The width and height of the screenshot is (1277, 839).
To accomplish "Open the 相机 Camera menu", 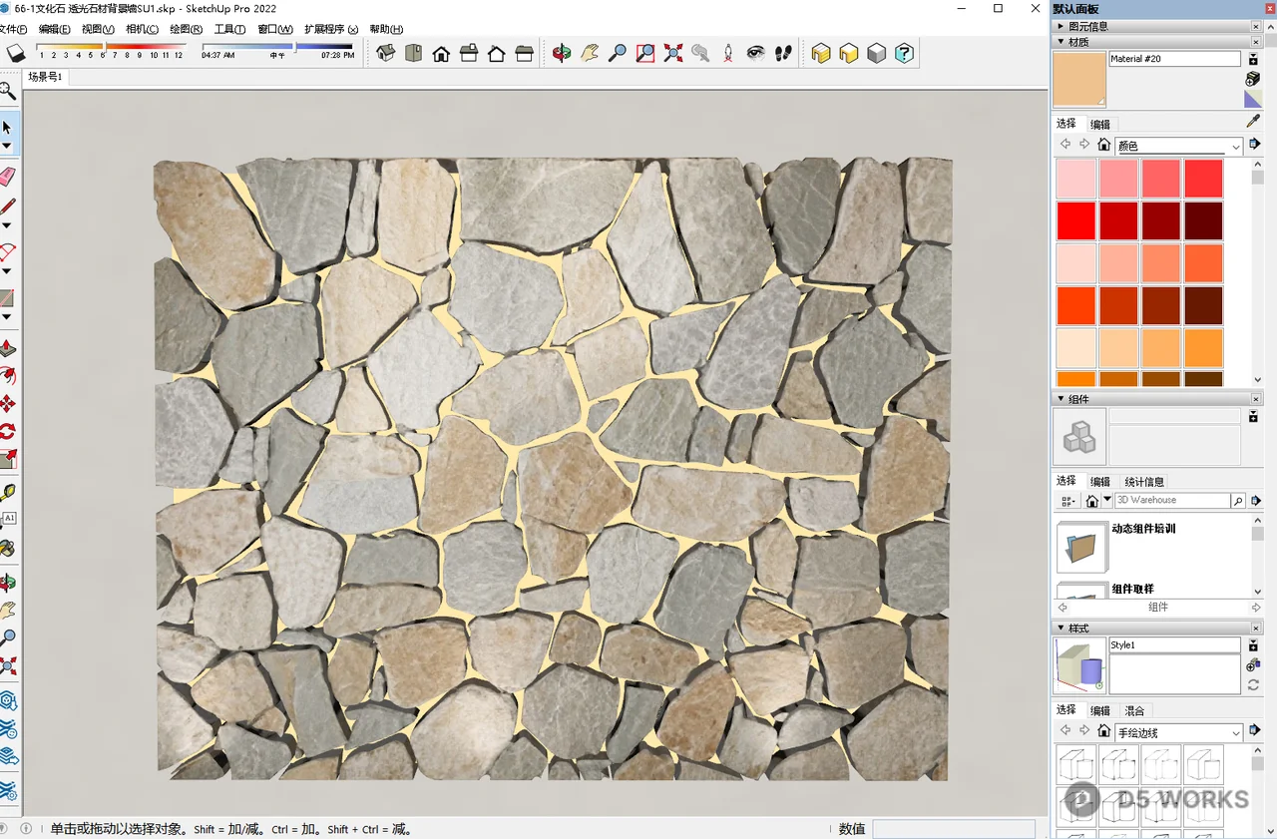I will coord(142,29).
